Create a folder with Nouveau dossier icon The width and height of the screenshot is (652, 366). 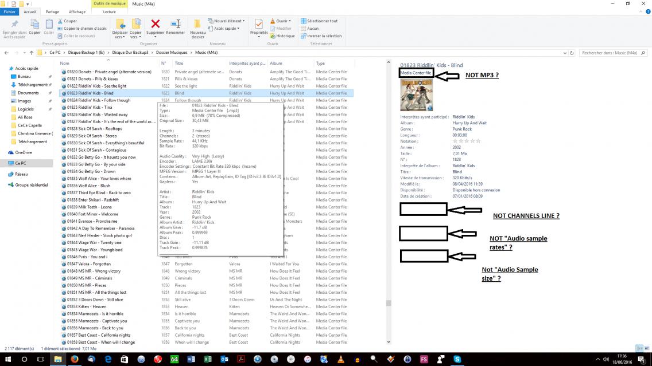click(197, 25)
